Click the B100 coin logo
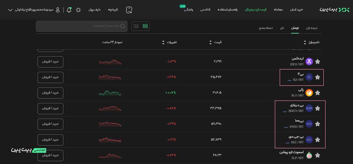 309,124
